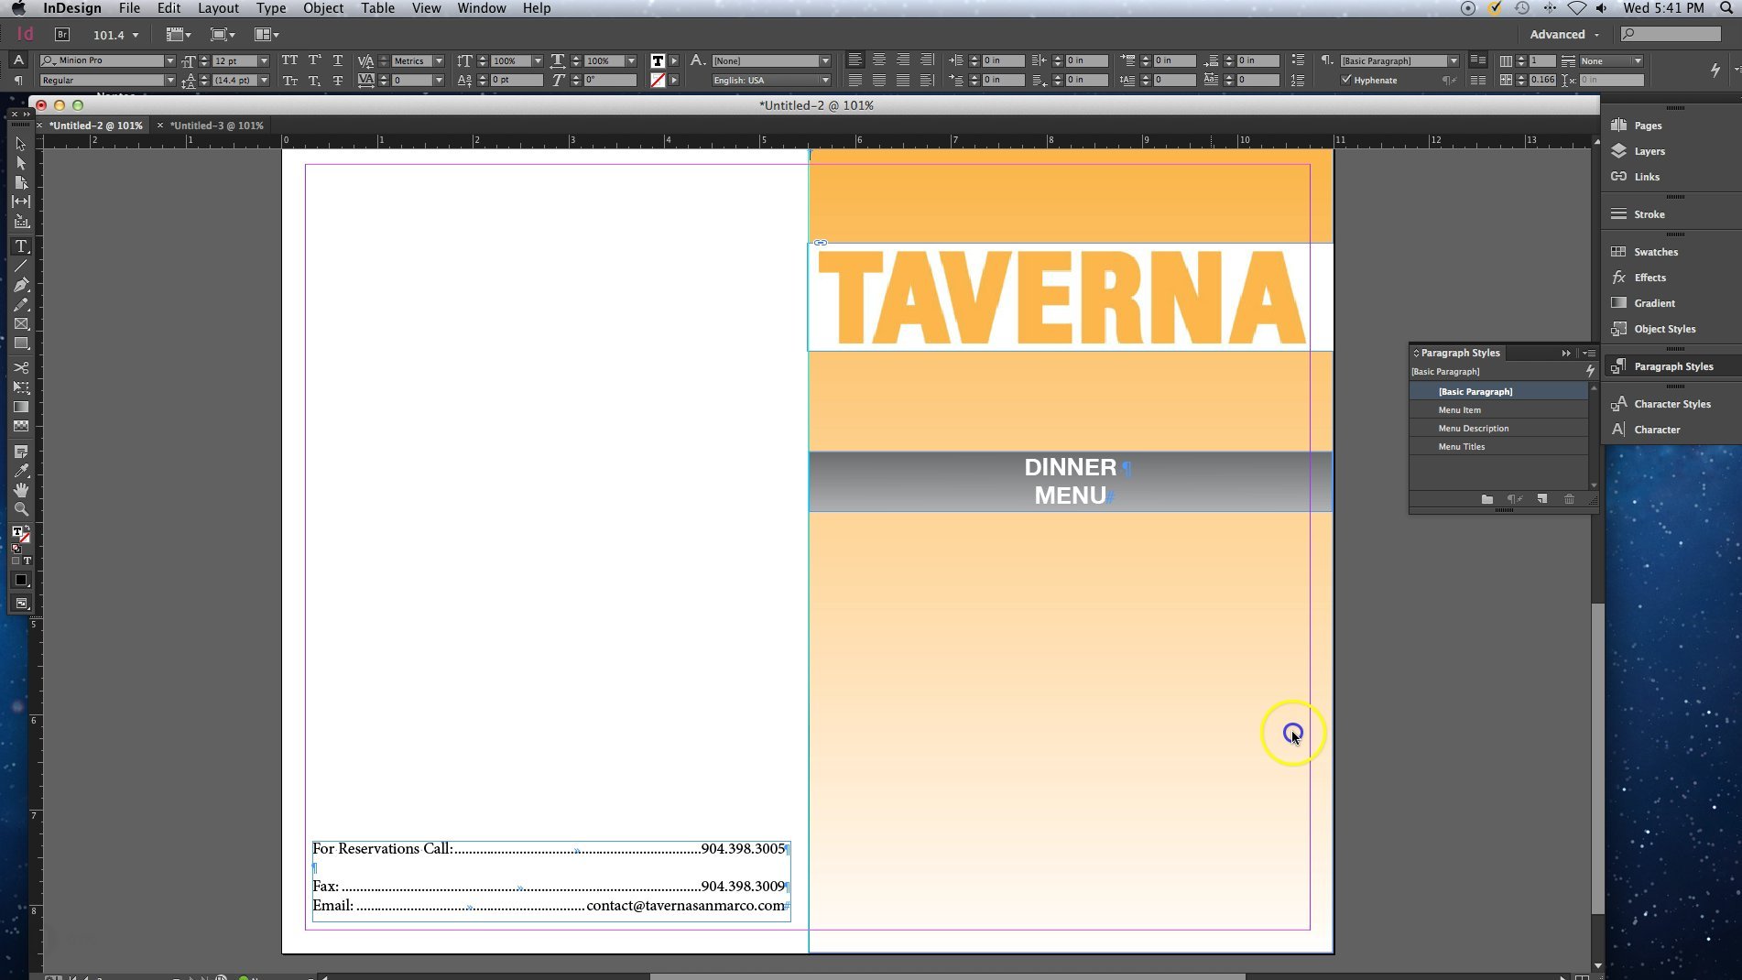The height and width of the screenshot is (980, 1742).
Task: Toggle All Caps formatting
Action: coord(290,60)
